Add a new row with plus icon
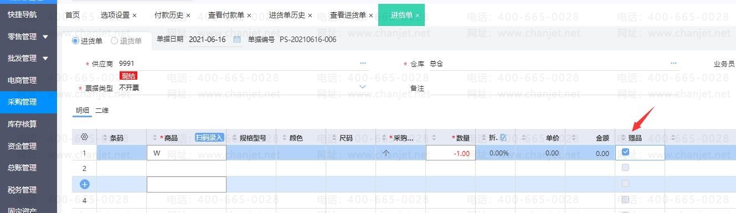Screen dimensions: 736x213 (85, 184)
